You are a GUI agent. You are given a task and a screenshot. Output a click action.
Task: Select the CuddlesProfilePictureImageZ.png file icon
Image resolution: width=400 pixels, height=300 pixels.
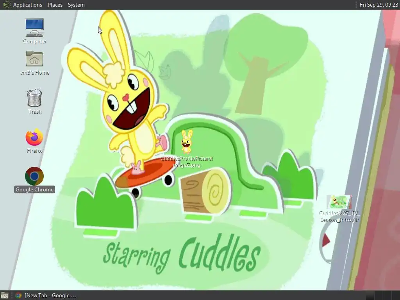pyautogui.click(x=187, y=142)
